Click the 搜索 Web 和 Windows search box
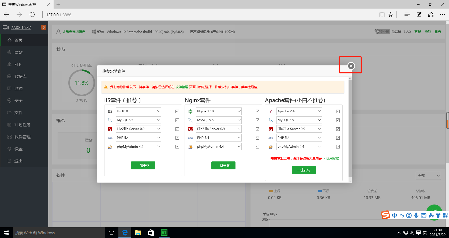Image resolution: width=449 pixels, height=238 pixels. [x=59, y=233]
